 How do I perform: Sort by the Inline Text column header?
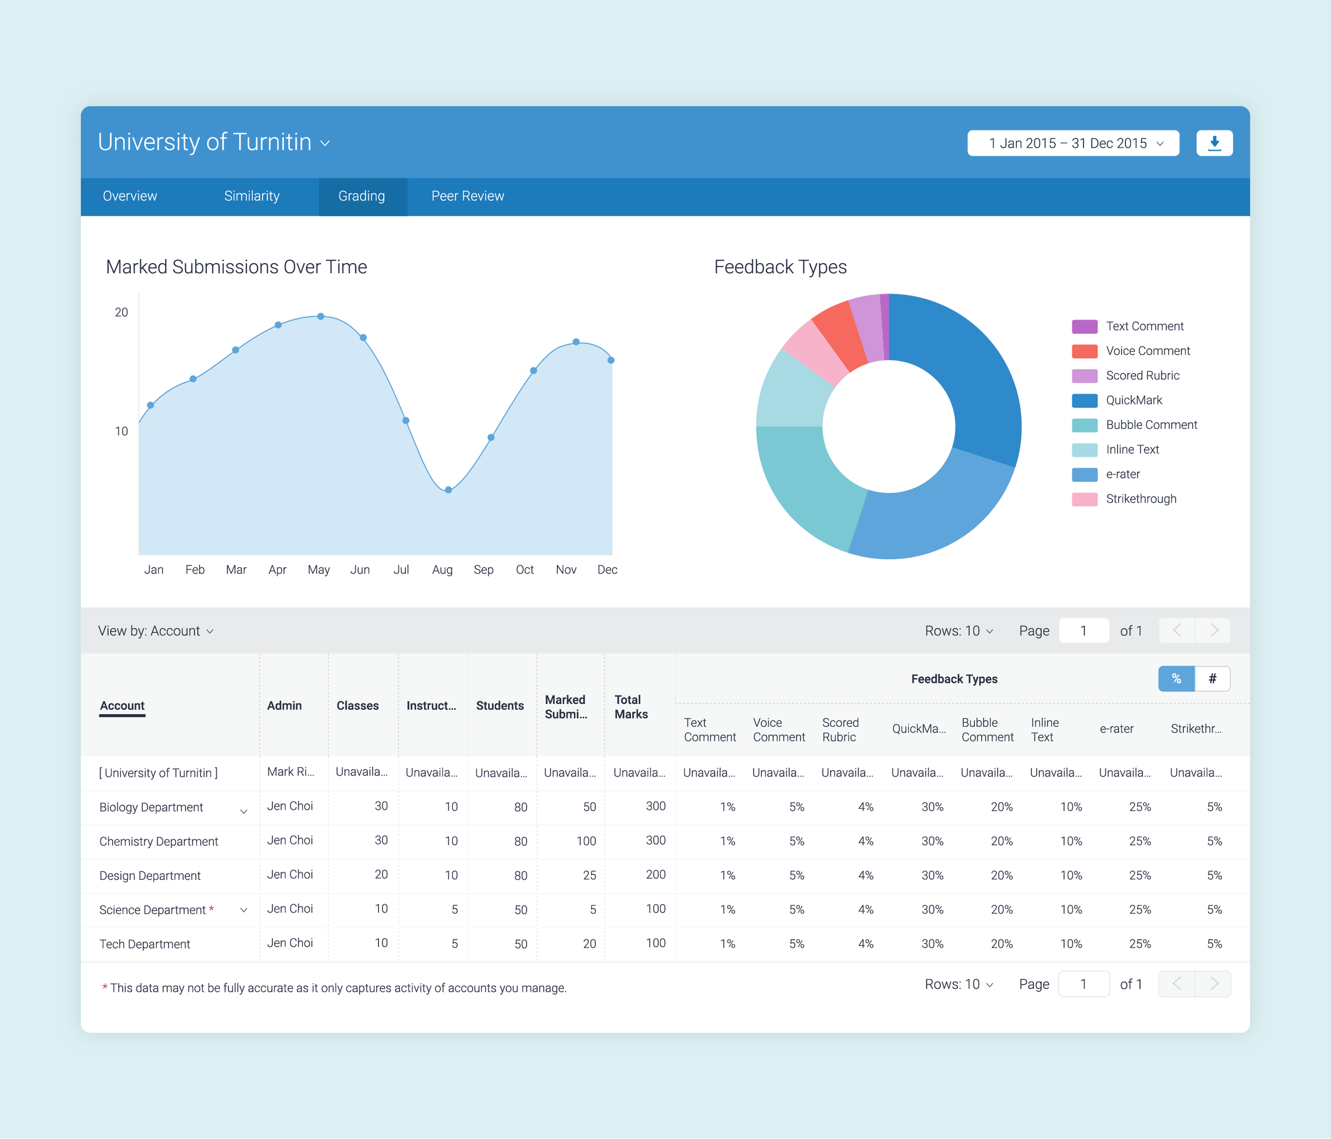1045,730
